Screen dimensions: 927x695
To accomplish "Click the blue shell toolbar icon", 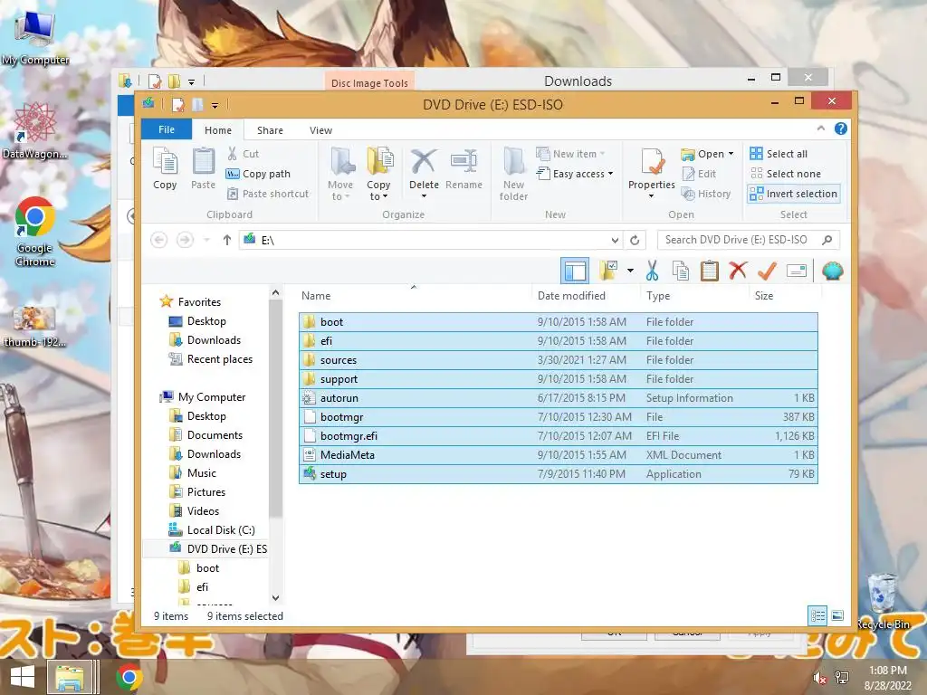I will (833, 271).
